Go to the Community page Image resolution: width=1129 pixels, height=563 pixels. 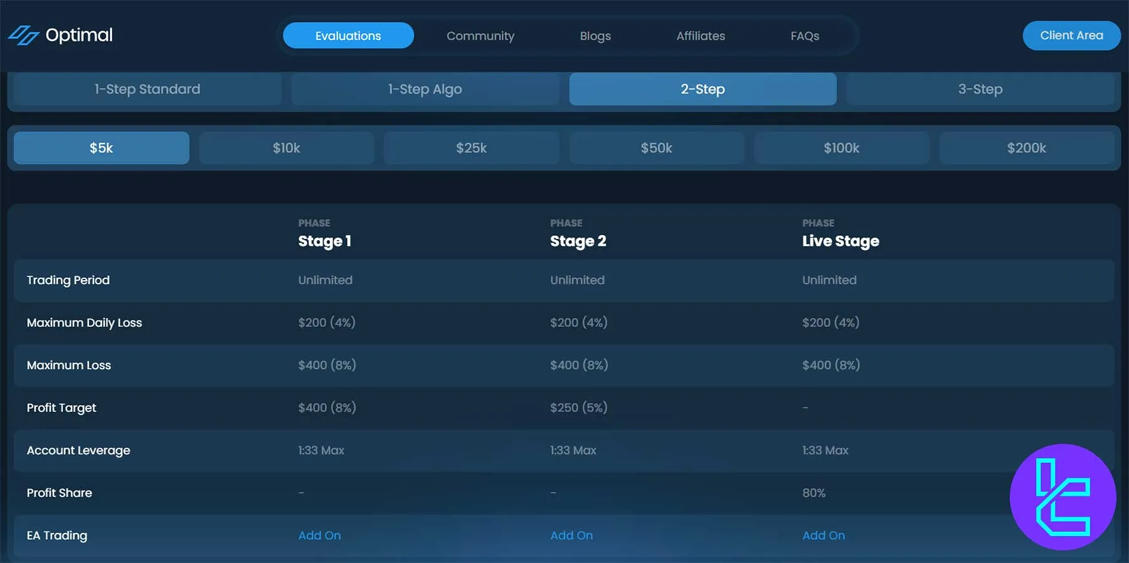pyautogui.click(x=480, y=36)
